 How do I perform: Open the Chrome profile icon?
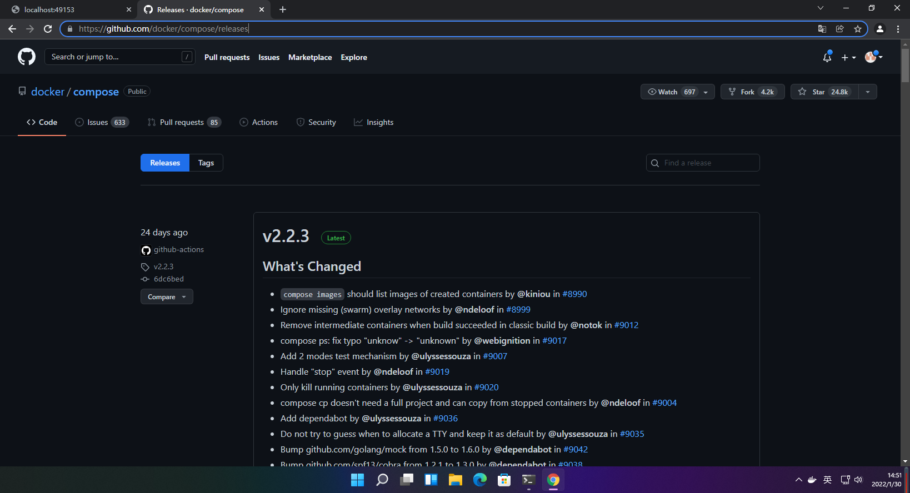click(880, 29)
